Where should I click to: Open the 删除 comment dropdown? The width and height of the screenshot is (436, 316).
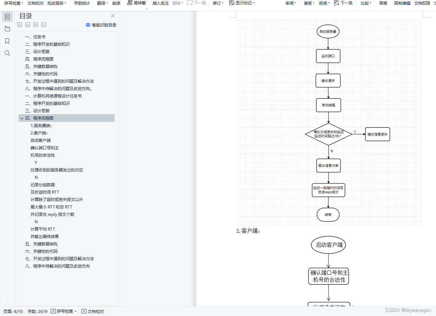[178, 3]
